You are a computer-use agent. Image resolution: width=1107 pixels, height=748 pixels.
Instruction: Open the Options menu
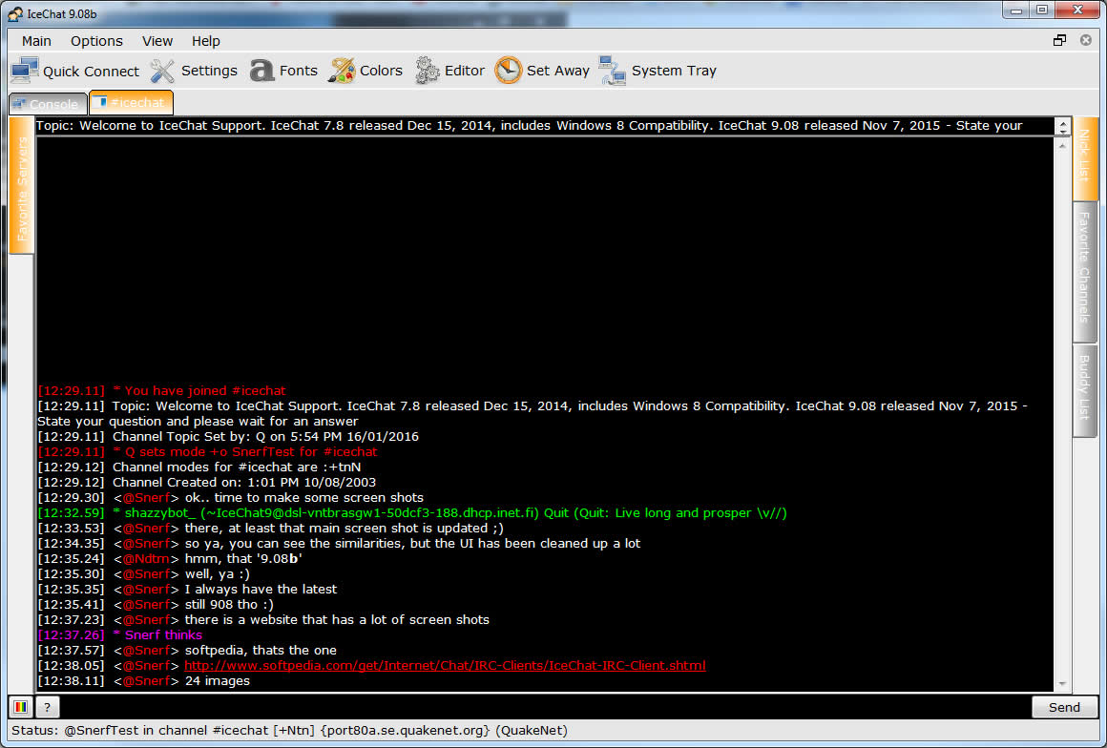click(96, 41)
